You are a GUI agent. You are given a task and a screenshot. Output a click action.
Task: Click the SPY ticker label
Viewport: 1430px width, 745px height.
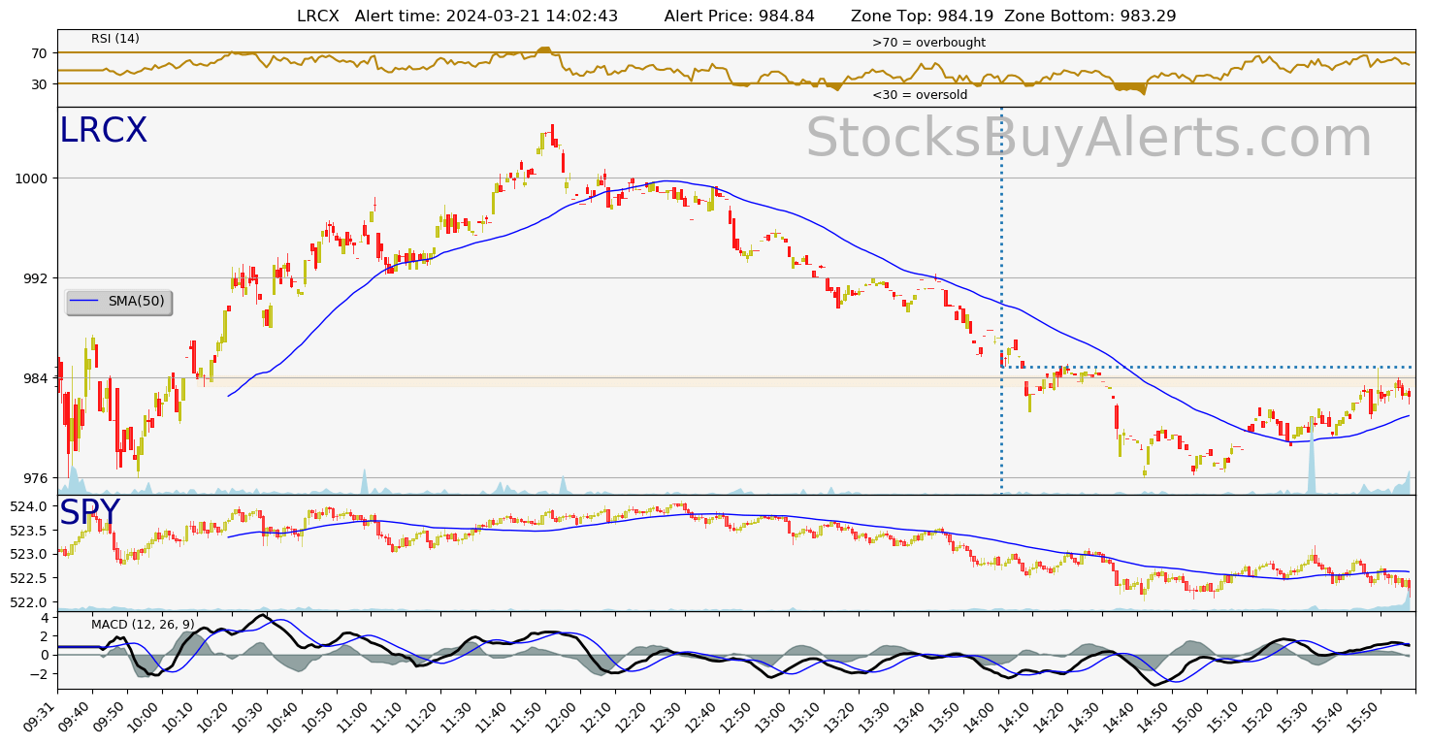point(89,512)
